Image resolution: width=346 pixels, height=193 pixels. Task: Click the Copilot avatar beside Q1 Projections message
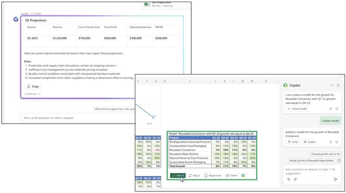(x=16, y=19)
